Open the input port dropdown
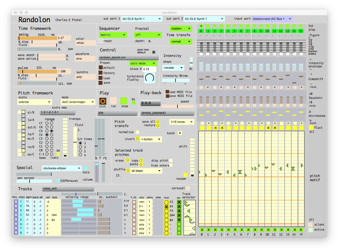This screenshot has width=339, height=251. click(x=272, y=19)
